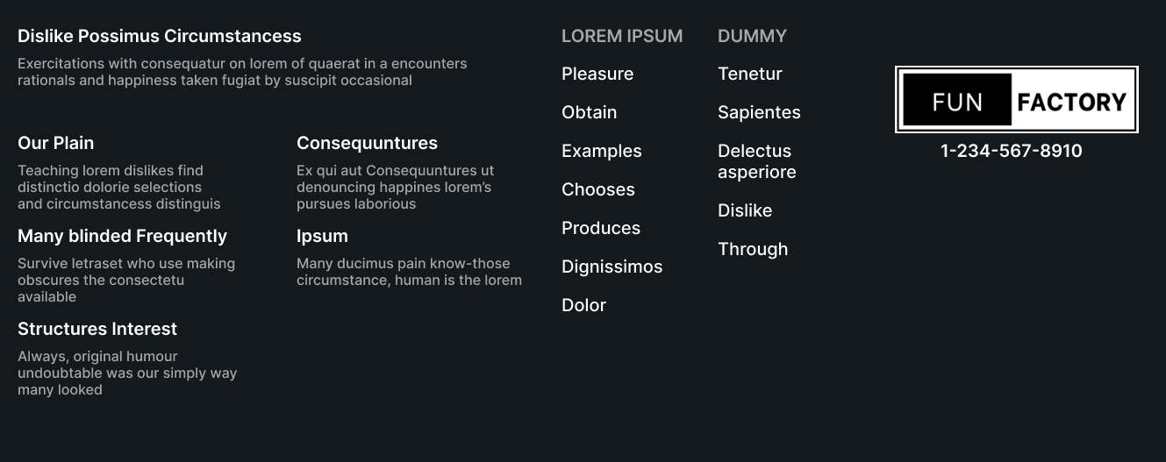The width and height of the screenshot is (1166, 462).
Task: Open the Structures Interest heading
Action: [x=97, y=330]
